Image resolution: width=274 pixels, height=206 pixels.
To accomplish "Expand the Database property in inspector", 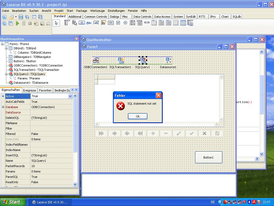I will click(3, 107).
